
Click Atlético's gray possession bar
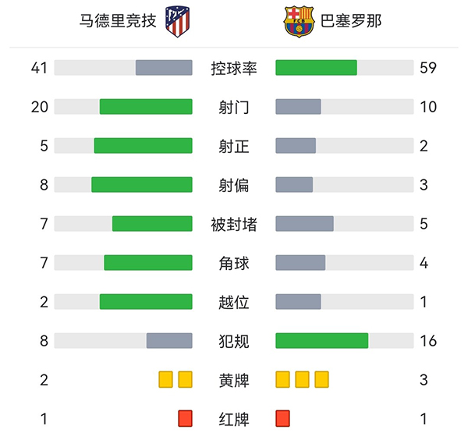click(164, 68)
